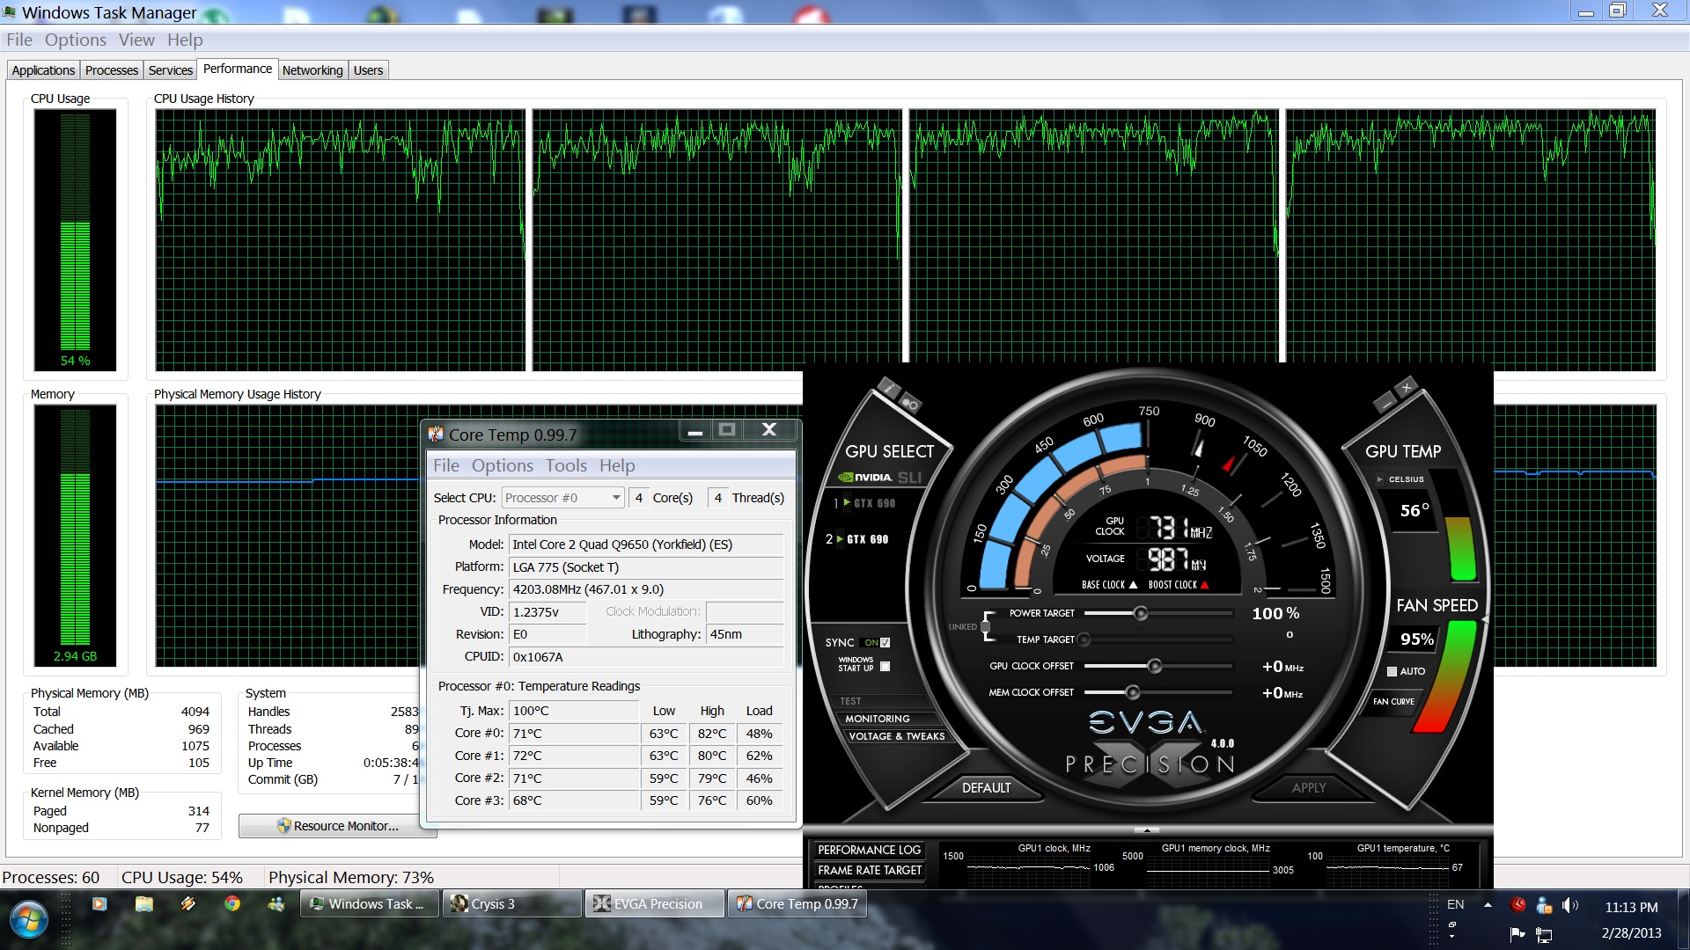Click the GPU Clock Offset slider handle
The height and width of the screenshot is (950, 1690).
(x=1155, y=666)
